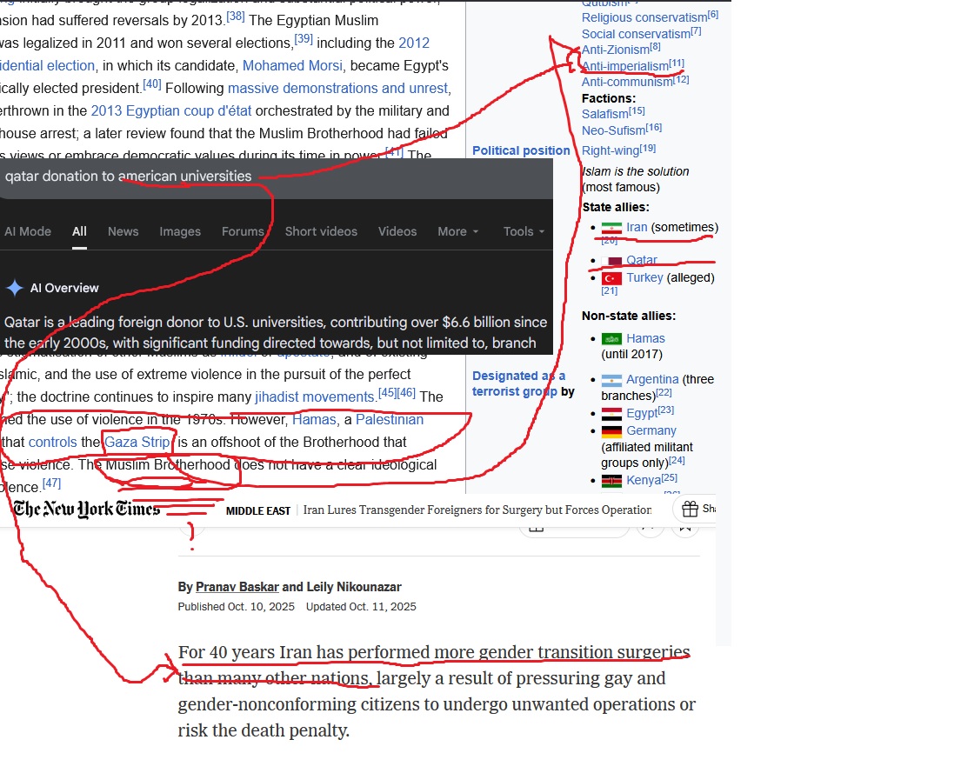Open citation [38] in the Wikipedia text
Image resolution: width=961 pixels, height=773 pixels.
(236, 17)
